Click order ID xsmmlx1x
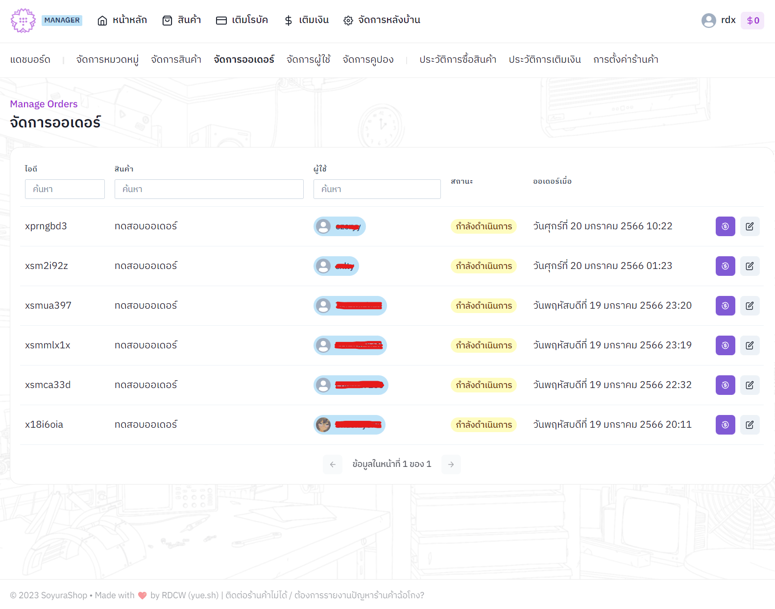Viewport: 775px width, 609px height. click(x=48, y=345)
